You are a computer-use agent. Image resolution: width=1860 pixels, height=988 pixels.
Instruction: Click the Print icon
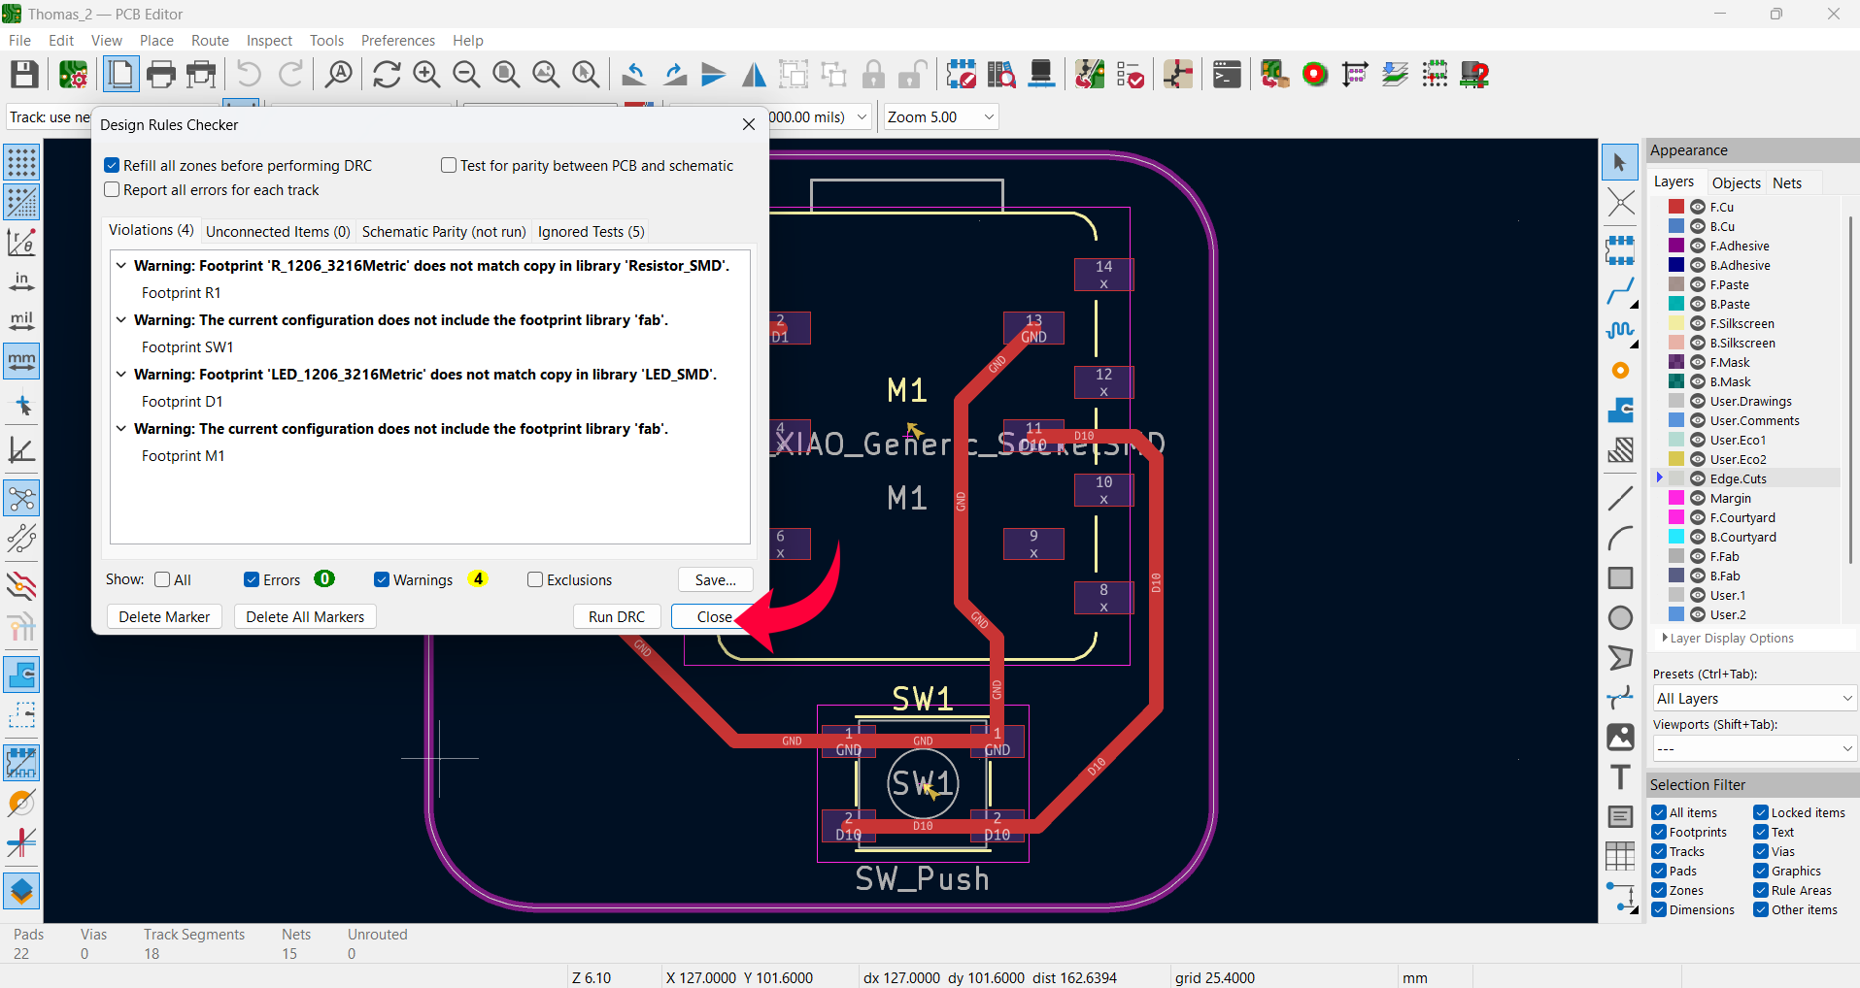click(x=161, y=75)
